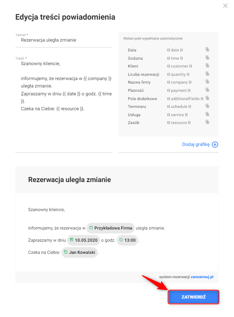Click the Dodaj grafikę link
Viewport: 234px width, 317px height.
[x=196, y=144]
